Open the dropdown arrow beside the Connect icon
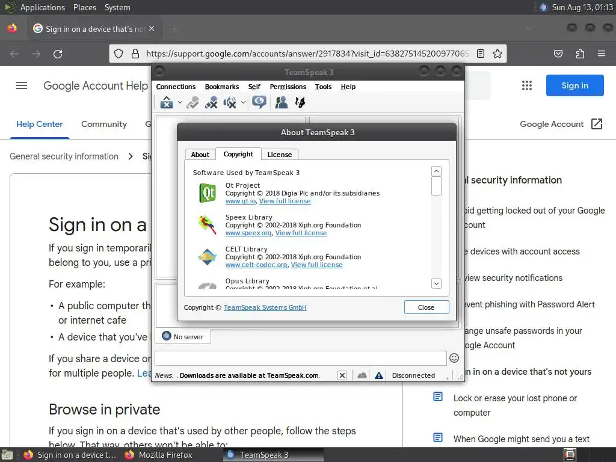The width and height of the screenshot is (616, 462). [180, 102]
